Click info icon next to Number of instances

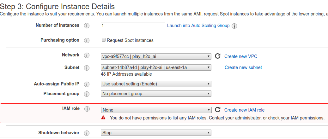87,26
